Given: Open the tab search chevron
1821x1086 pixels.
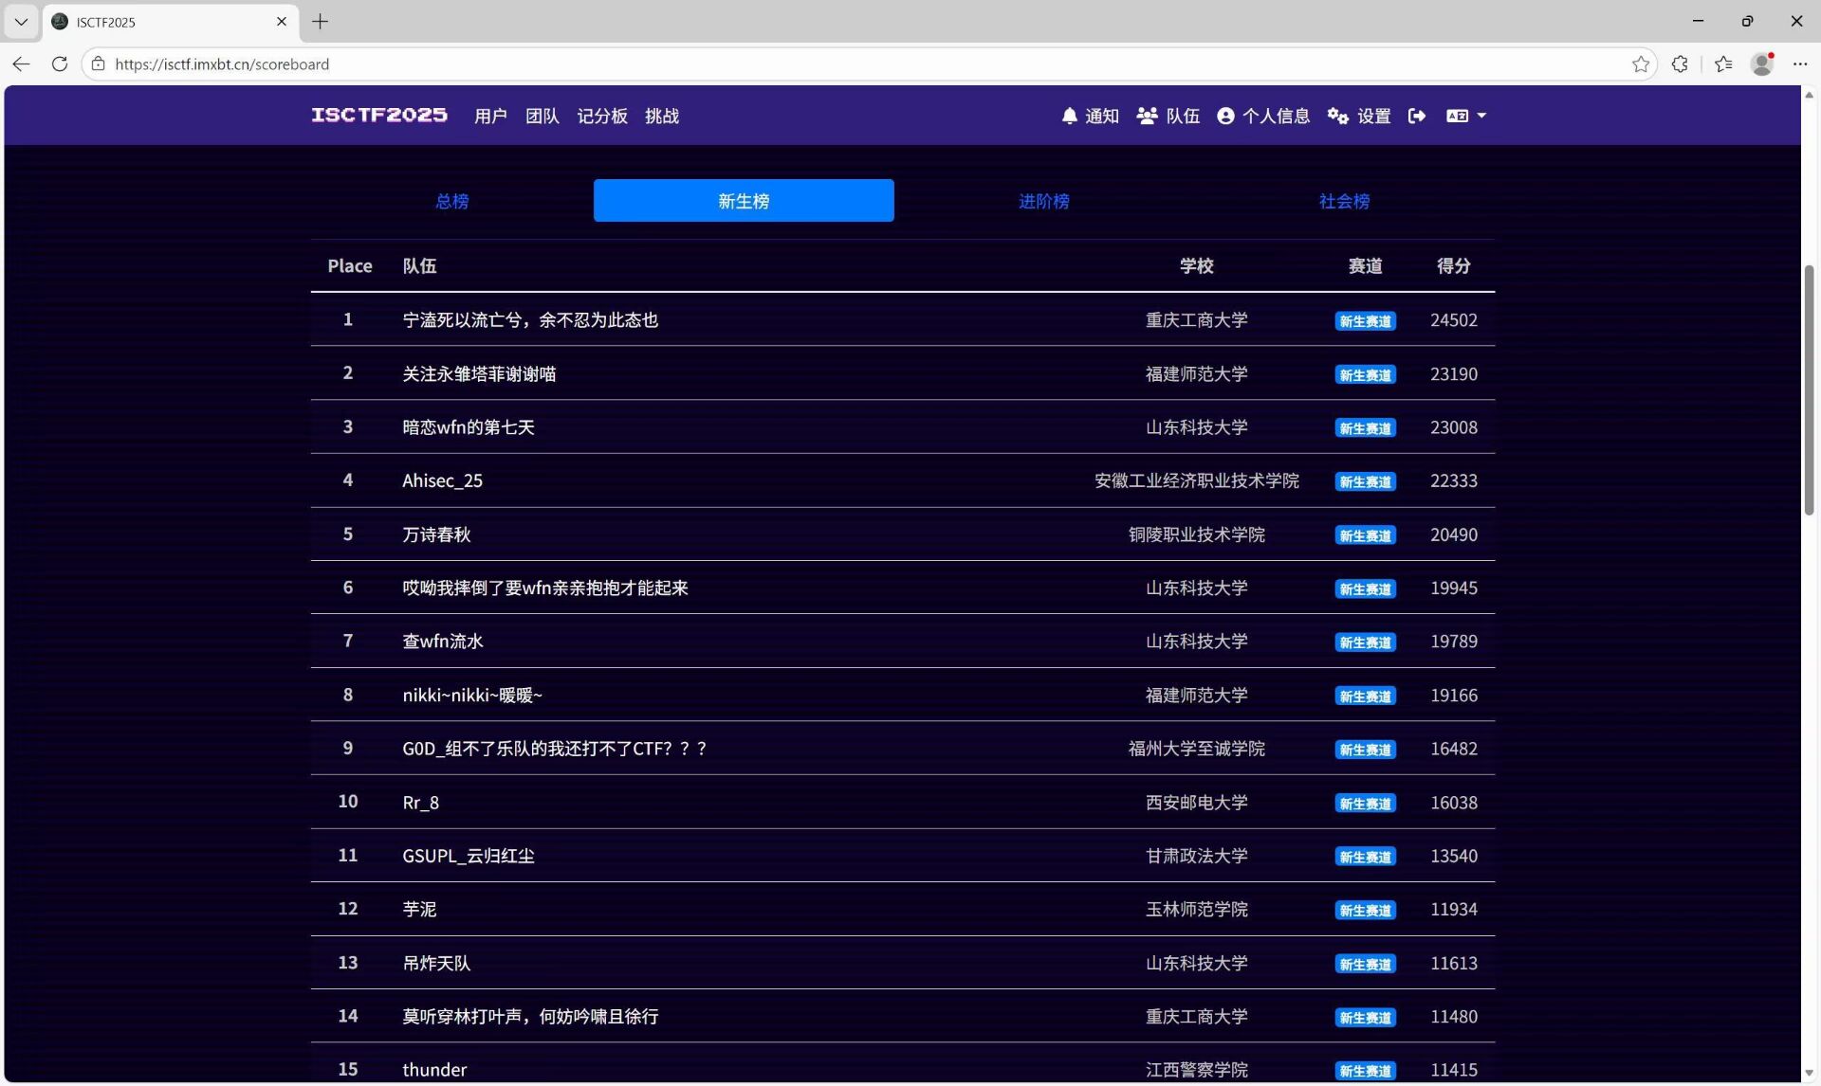Looking at the screenshot, I should click(21, 21).
